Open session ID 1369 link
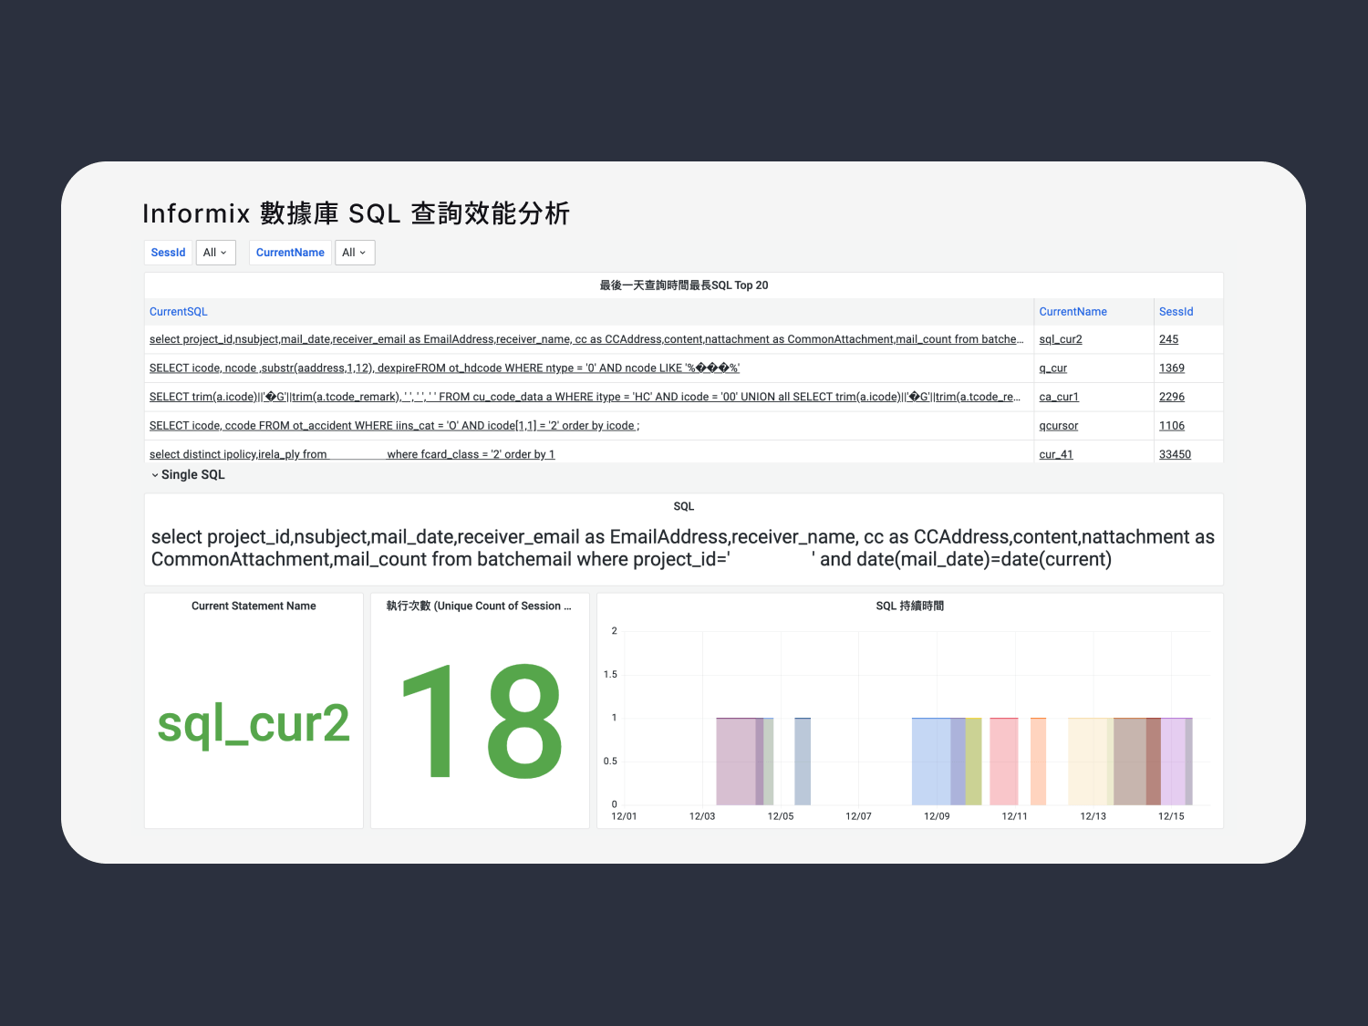This screenshot has width=1368, height=1026. (1171, 368)
